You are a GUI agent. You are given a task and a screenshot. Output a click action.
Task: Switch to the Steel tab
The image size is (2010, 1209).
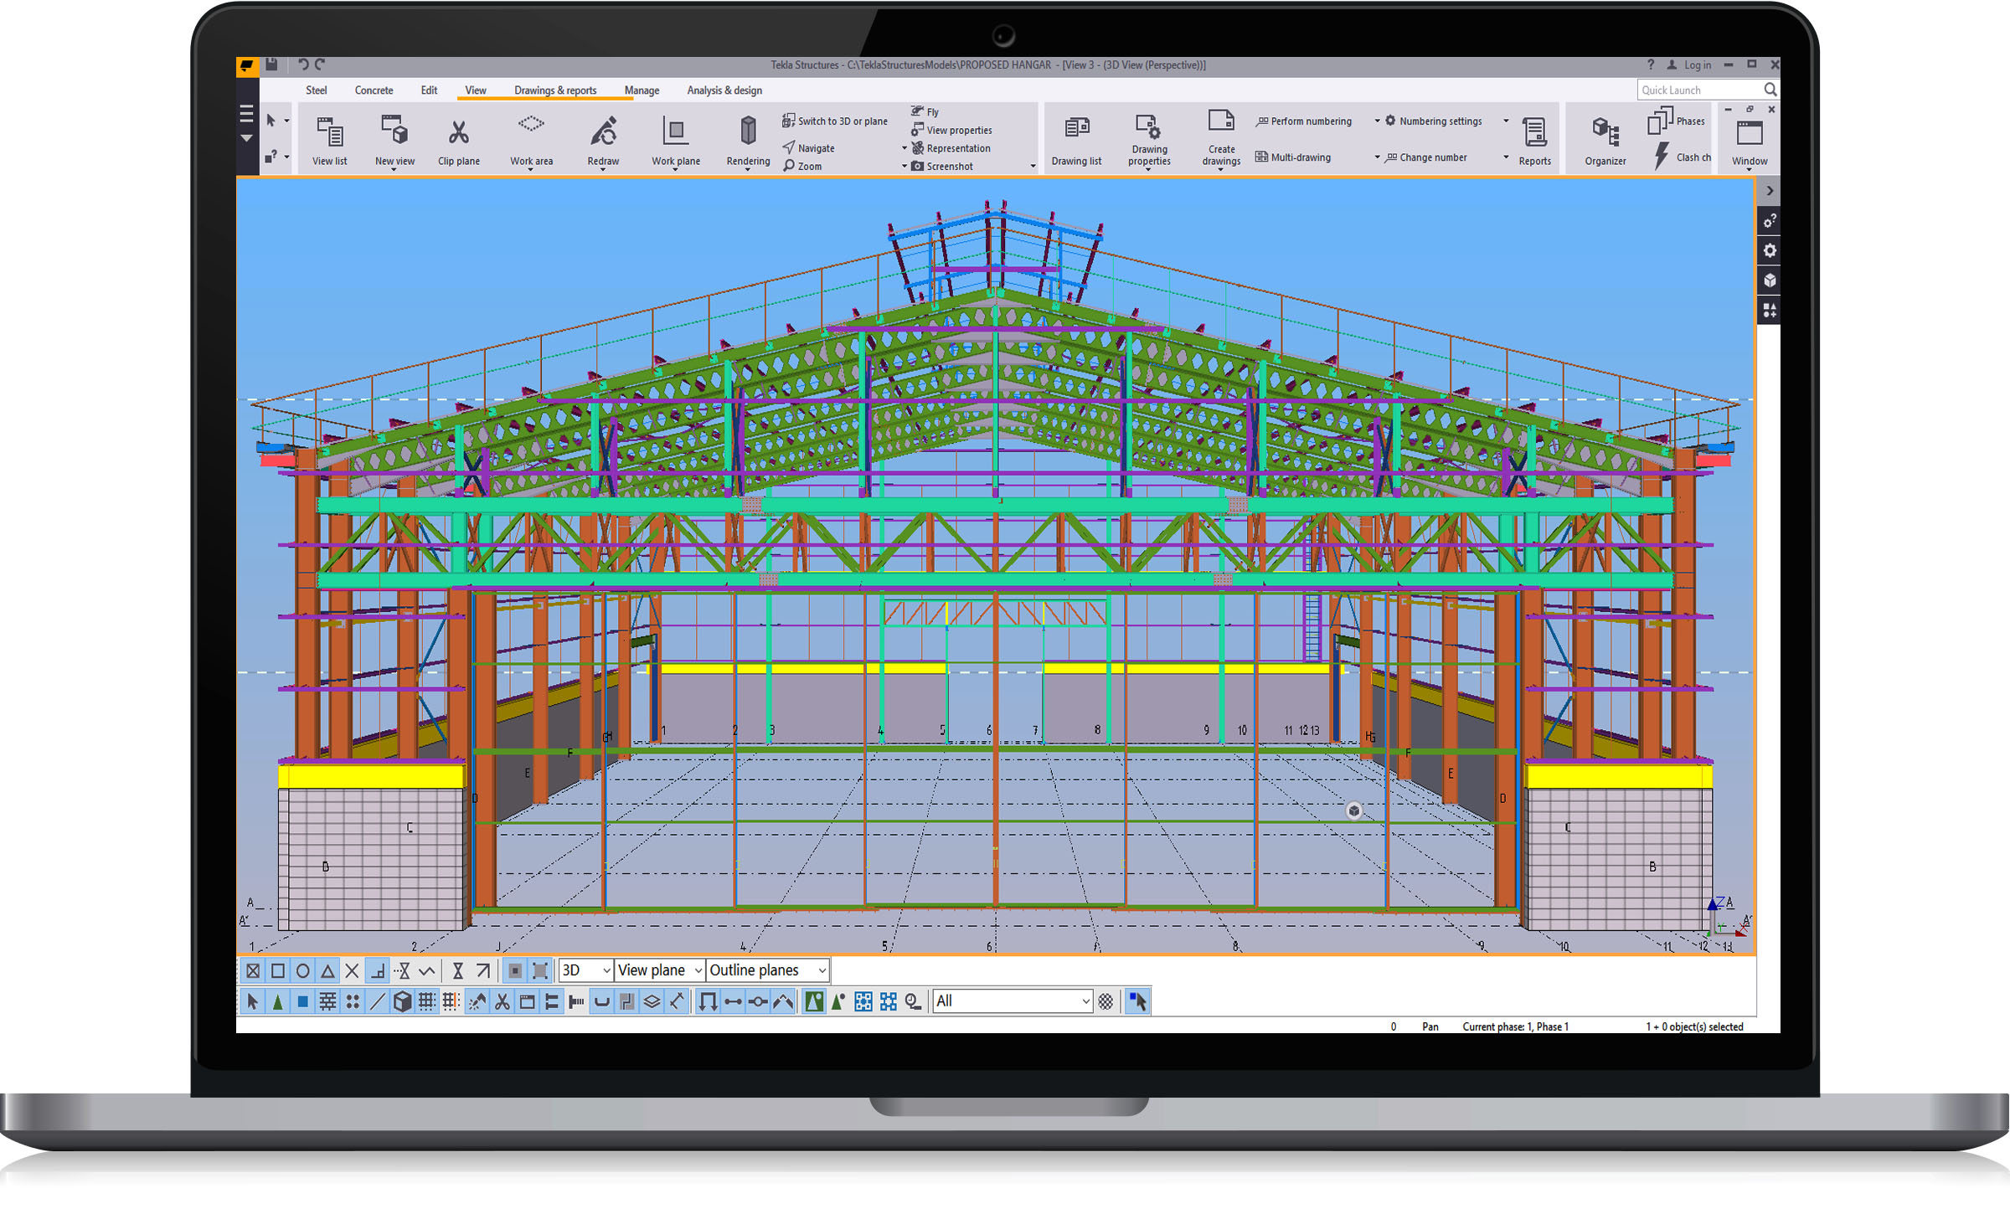pyautogui.click(x=316, y=90)
